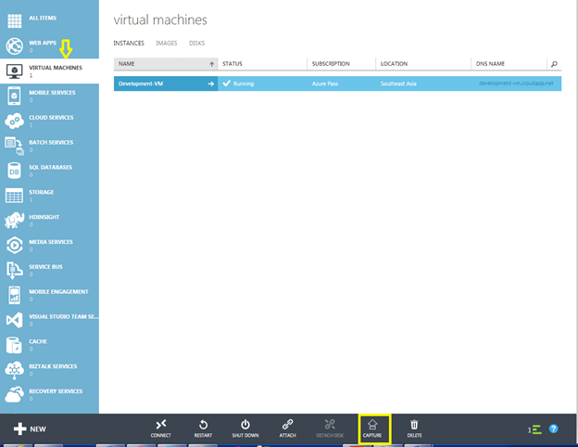The image size is (578, 447).
Task: Click the New button
Action: 30,428
